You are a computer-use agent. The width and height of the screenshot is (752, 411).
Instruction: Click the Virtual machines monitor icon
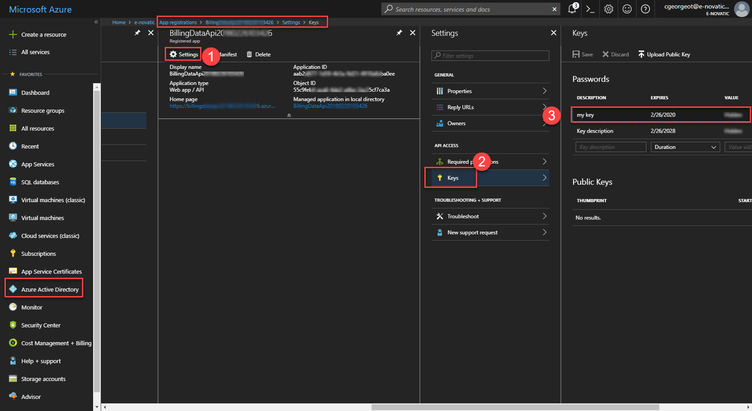tap(13, 218)
